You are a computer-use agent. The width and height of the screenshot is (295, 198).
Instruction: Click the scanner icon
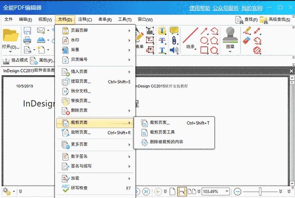[41, 40]
